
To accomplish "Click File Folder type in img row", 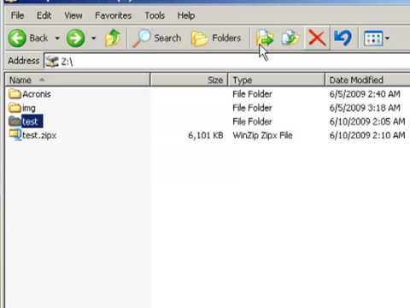I will click(x=252, y=108).
